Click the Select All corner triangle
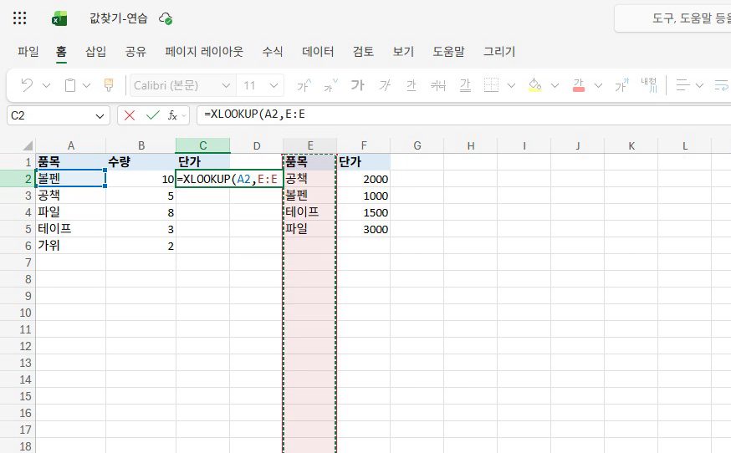This screenshot has width=731, height=453. pyautogui.click(x=28, y=145)
